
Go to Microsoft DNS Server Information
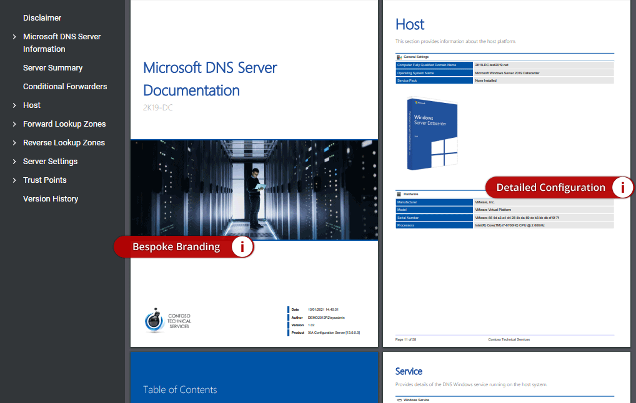coord(62,42)
